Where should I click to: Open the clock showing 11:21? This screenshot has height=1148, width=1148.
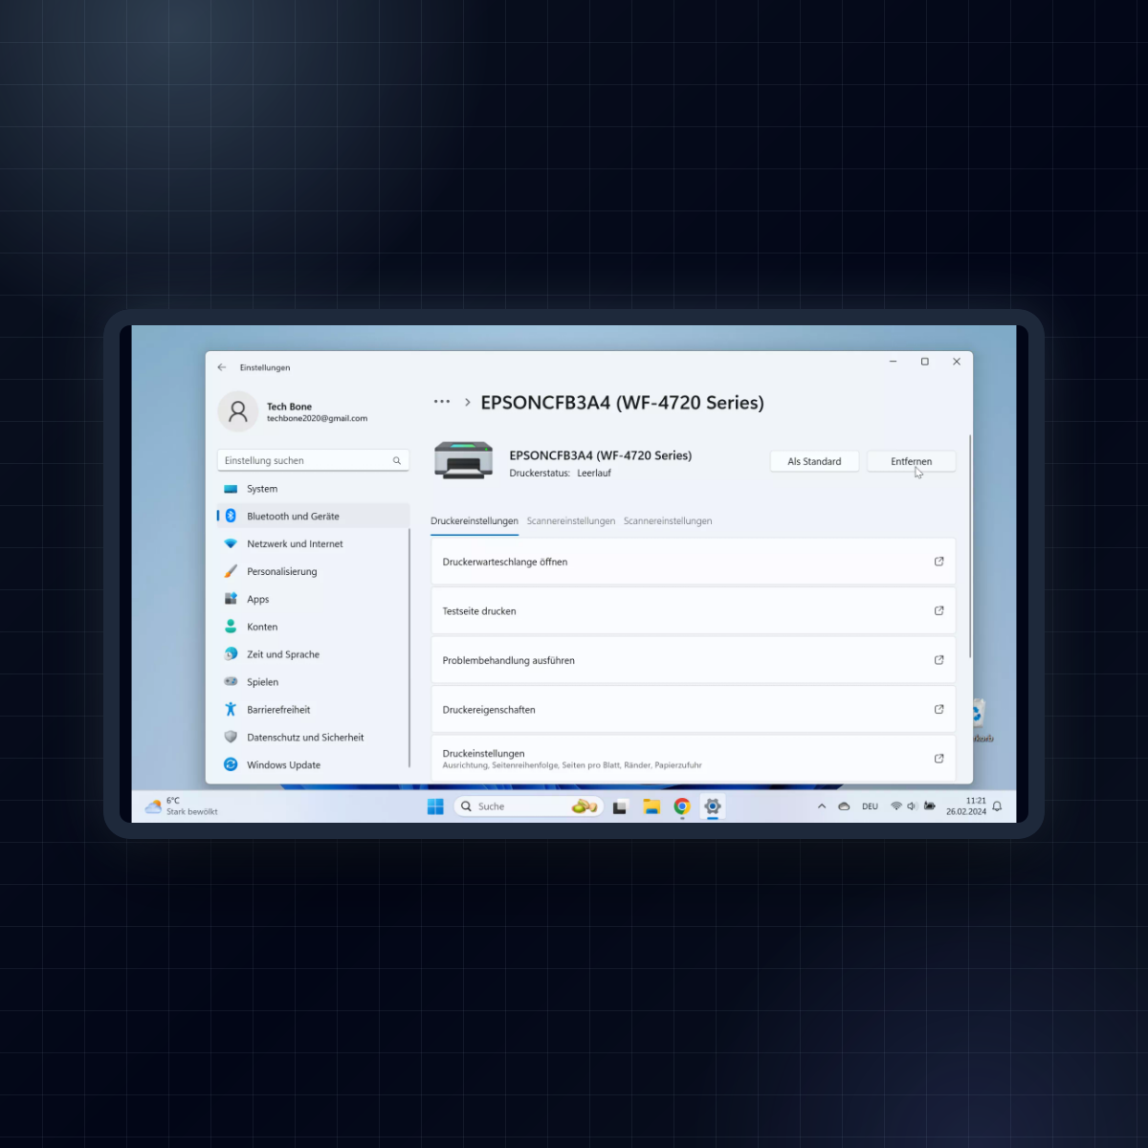966,806
